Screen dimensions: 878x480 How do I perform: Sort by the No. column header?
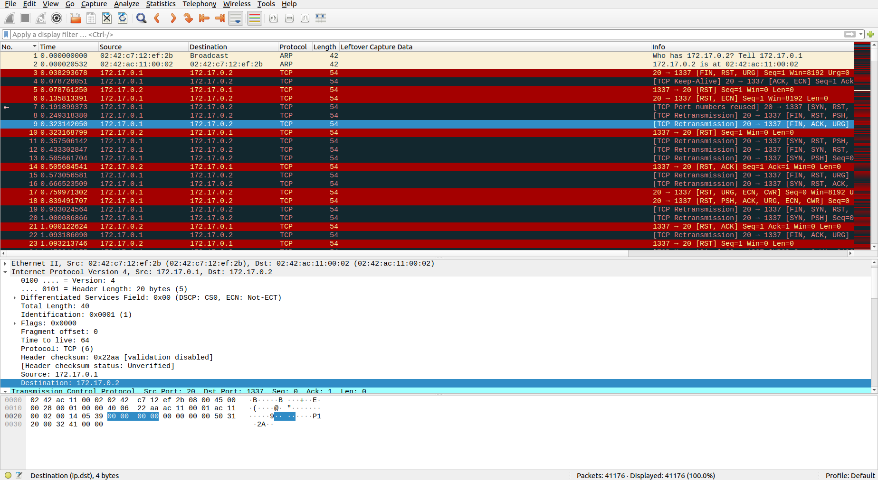pos(19,46)
